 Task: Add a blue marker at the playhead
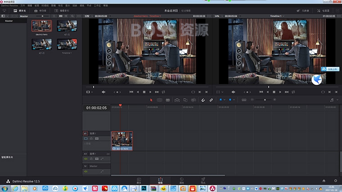tap(230, 100)
